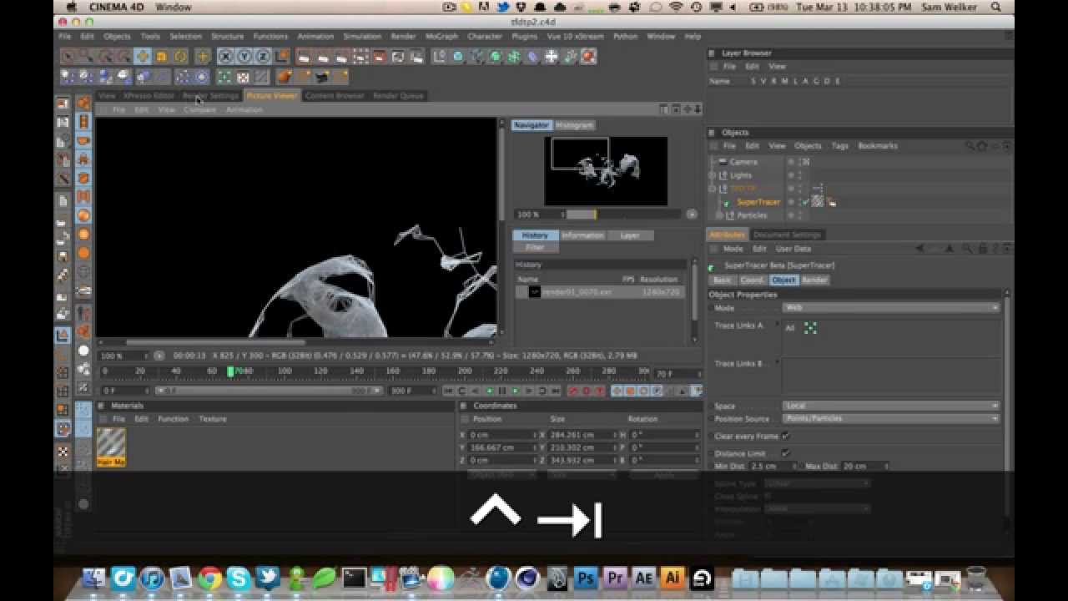Open iTunes from the Dock
This screenshot has height=601, width=1068.
point(152,578)
